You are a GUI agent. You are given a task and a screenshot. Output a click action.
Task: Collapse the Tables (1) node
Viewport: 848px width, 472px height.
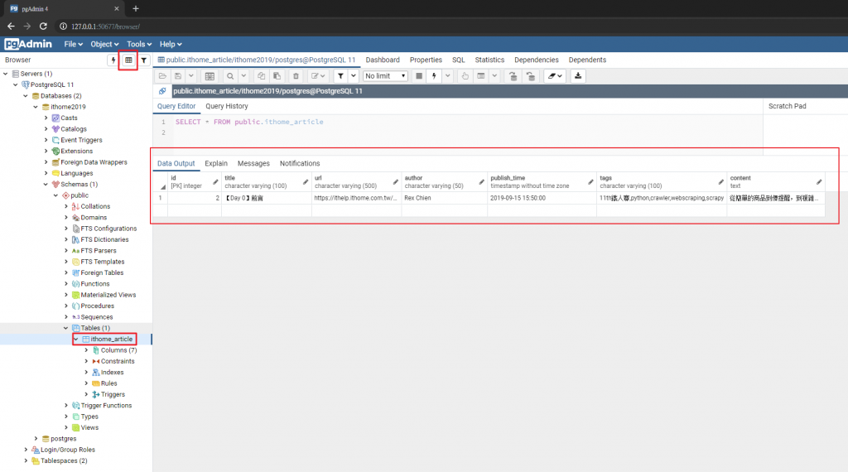(66, 328)
